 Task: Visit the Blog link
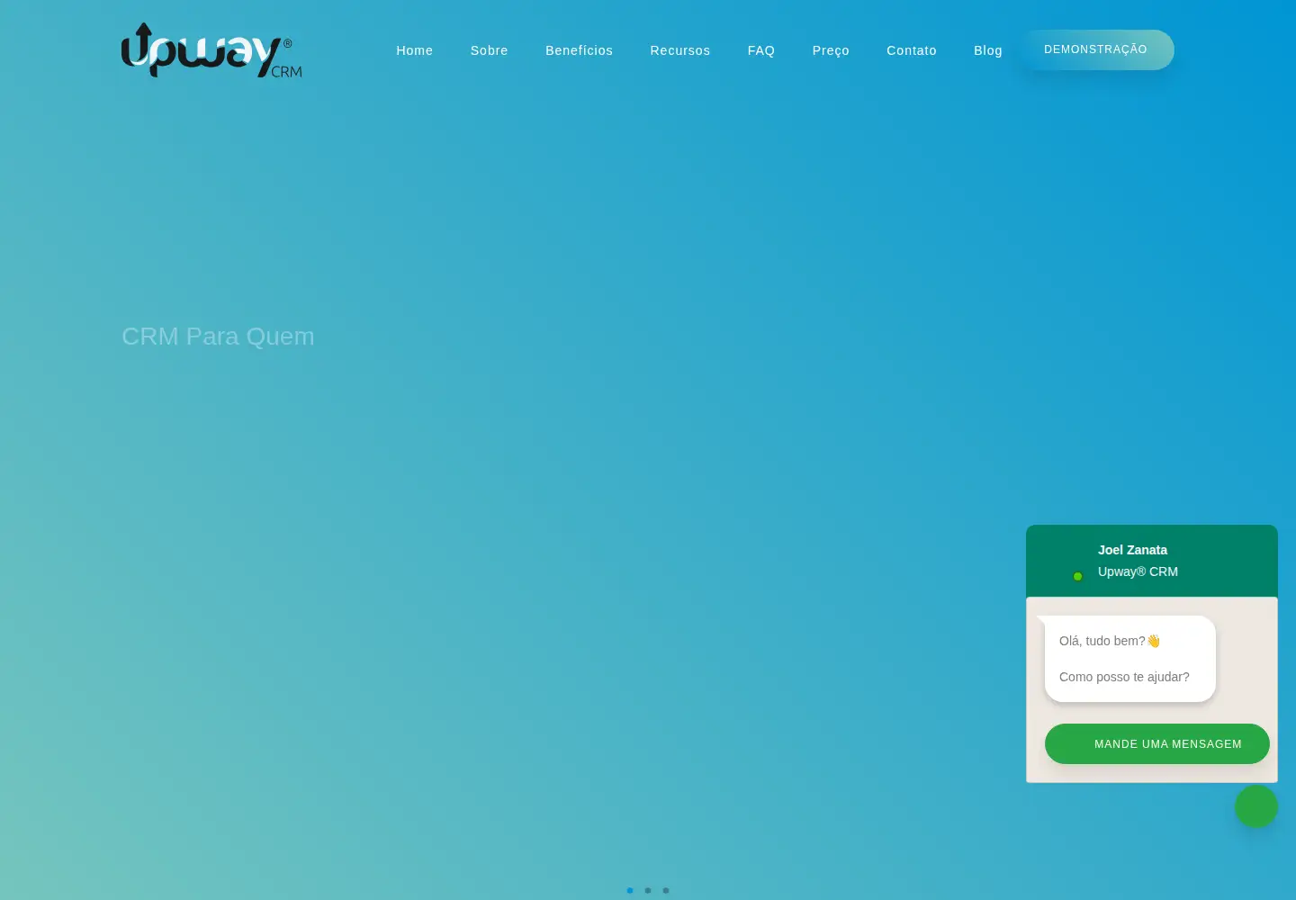coord(988,50)
